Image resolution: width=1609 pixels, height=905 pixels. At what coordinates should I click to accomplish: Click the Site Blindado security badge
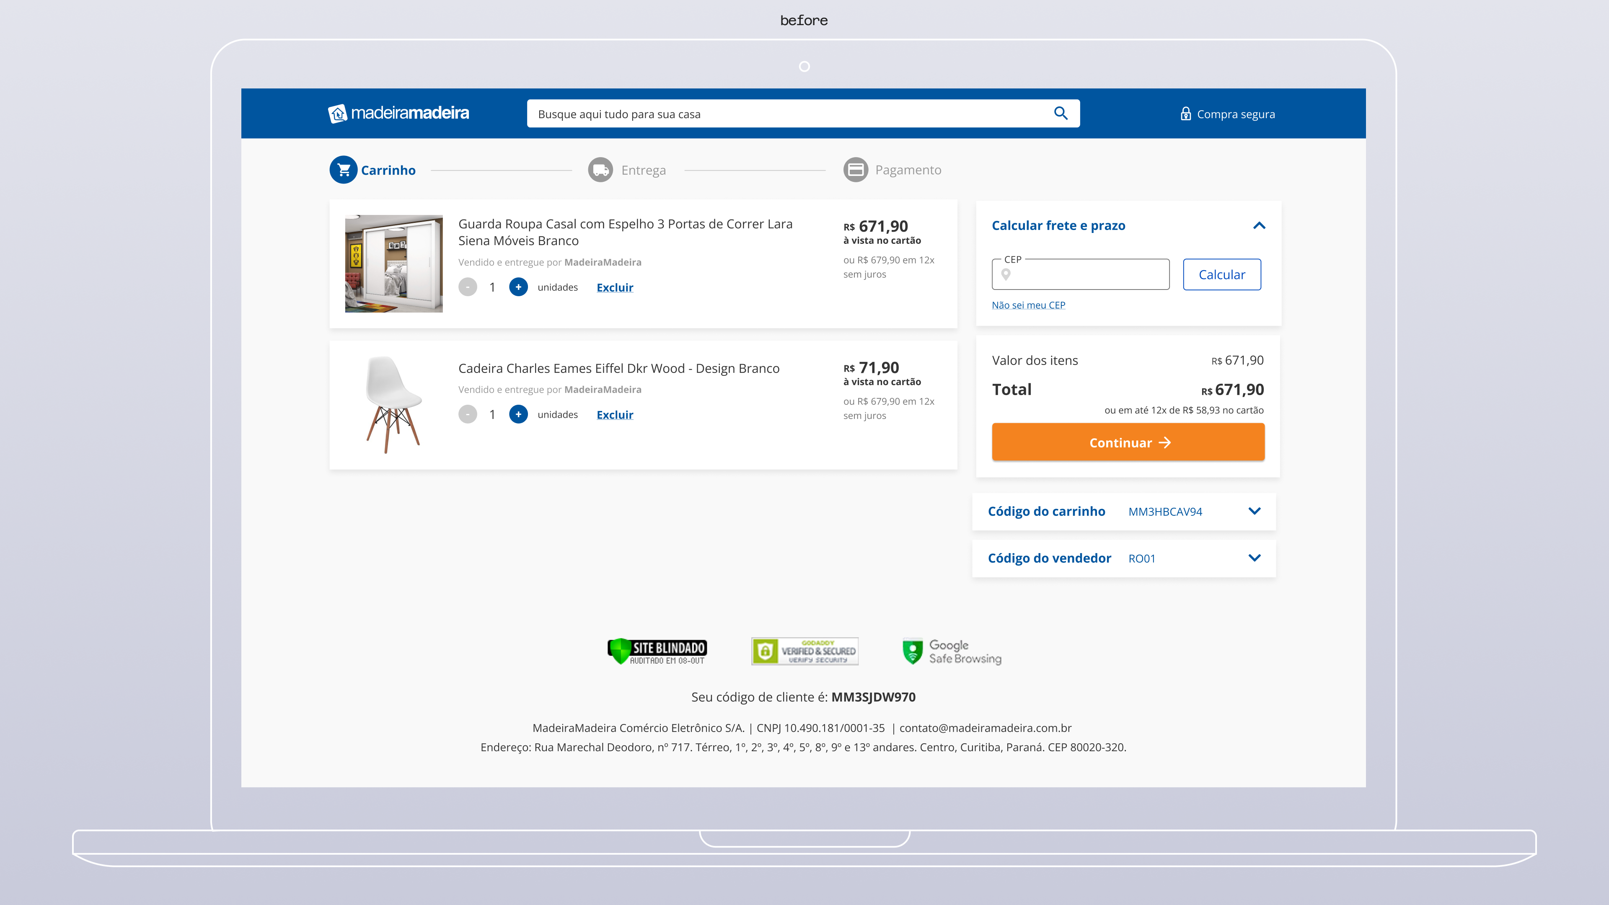(x=657, y=652)
